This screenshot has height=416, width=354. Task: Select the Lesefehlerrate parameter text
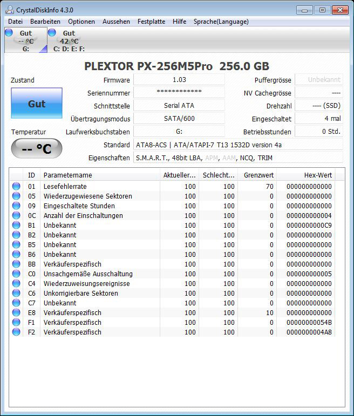(65, 187)
